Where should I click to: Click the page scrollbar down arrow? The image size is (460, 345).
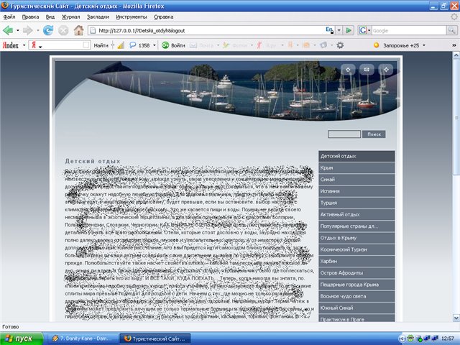[456, 318]
